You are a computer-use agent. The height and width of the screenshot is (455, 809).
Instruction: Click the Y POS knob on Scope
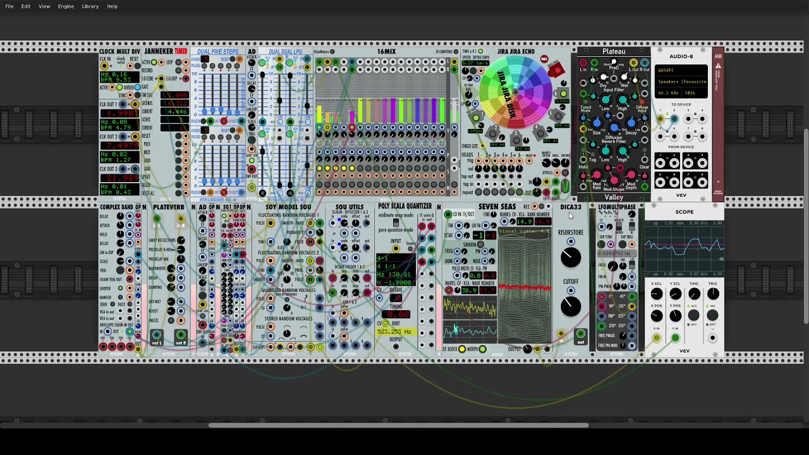tap(676, 315)
